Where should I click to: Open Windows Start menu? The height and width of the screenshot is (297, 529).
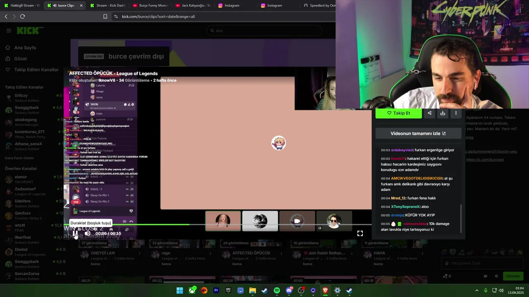[x=180, y=290]
